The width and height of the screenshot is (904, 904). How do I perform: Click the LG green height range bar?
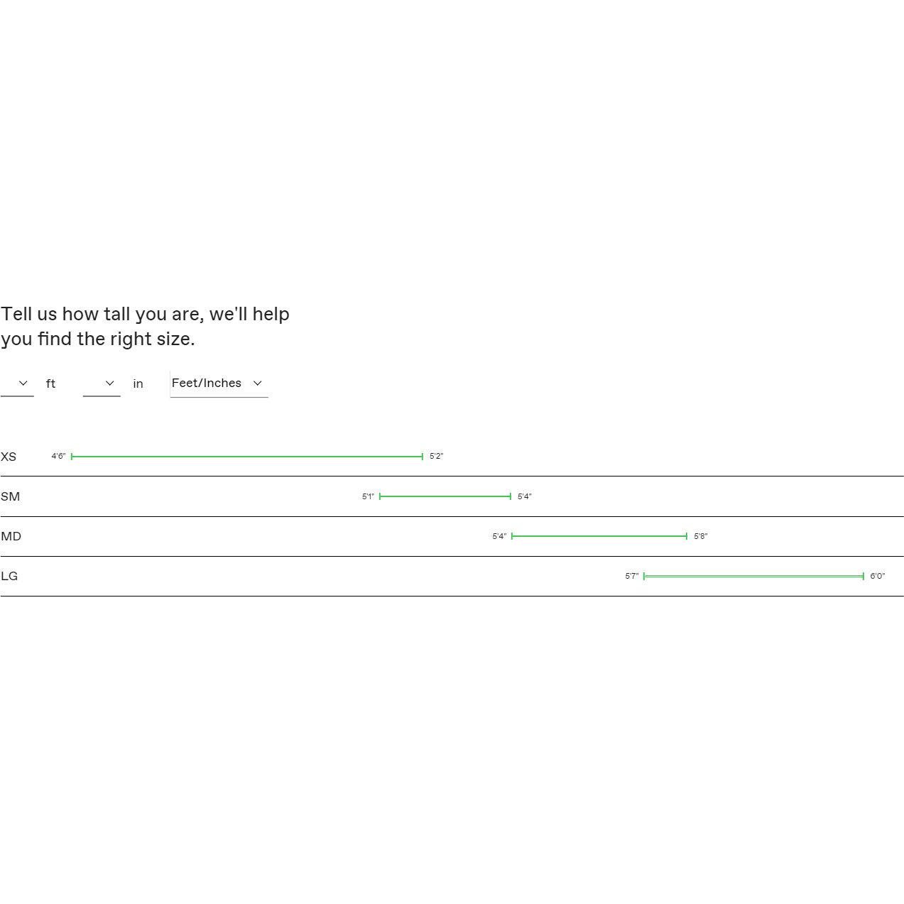pos(753,576)
